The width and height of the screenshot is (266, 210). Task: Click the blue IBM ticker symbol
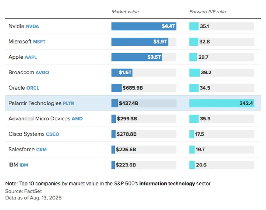click(x=24, y=165)
